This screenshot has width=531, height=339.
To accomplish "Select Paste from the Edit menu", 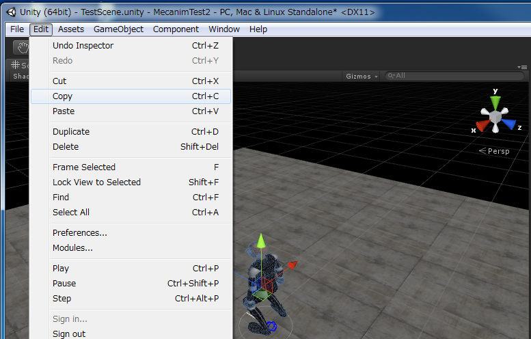I will [131, 111].
